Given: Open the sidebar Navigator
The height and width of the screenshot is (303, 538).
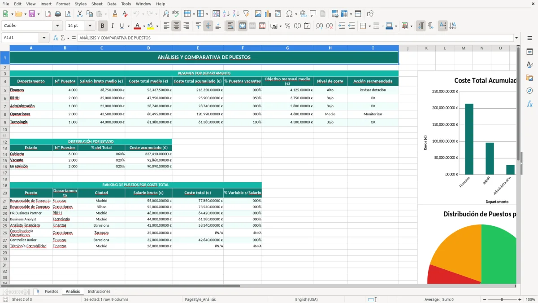Looking at the screenshot, I should click(529, 91).
